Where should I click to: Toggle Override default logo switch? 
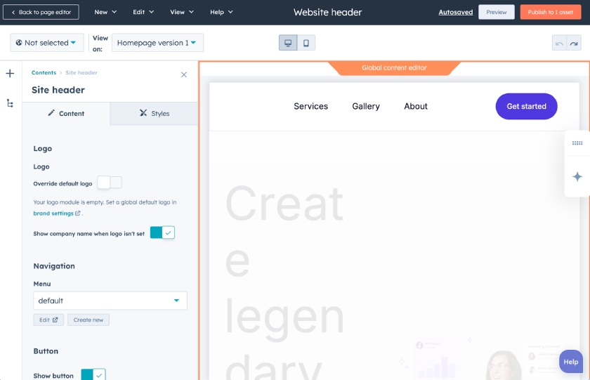110,183
